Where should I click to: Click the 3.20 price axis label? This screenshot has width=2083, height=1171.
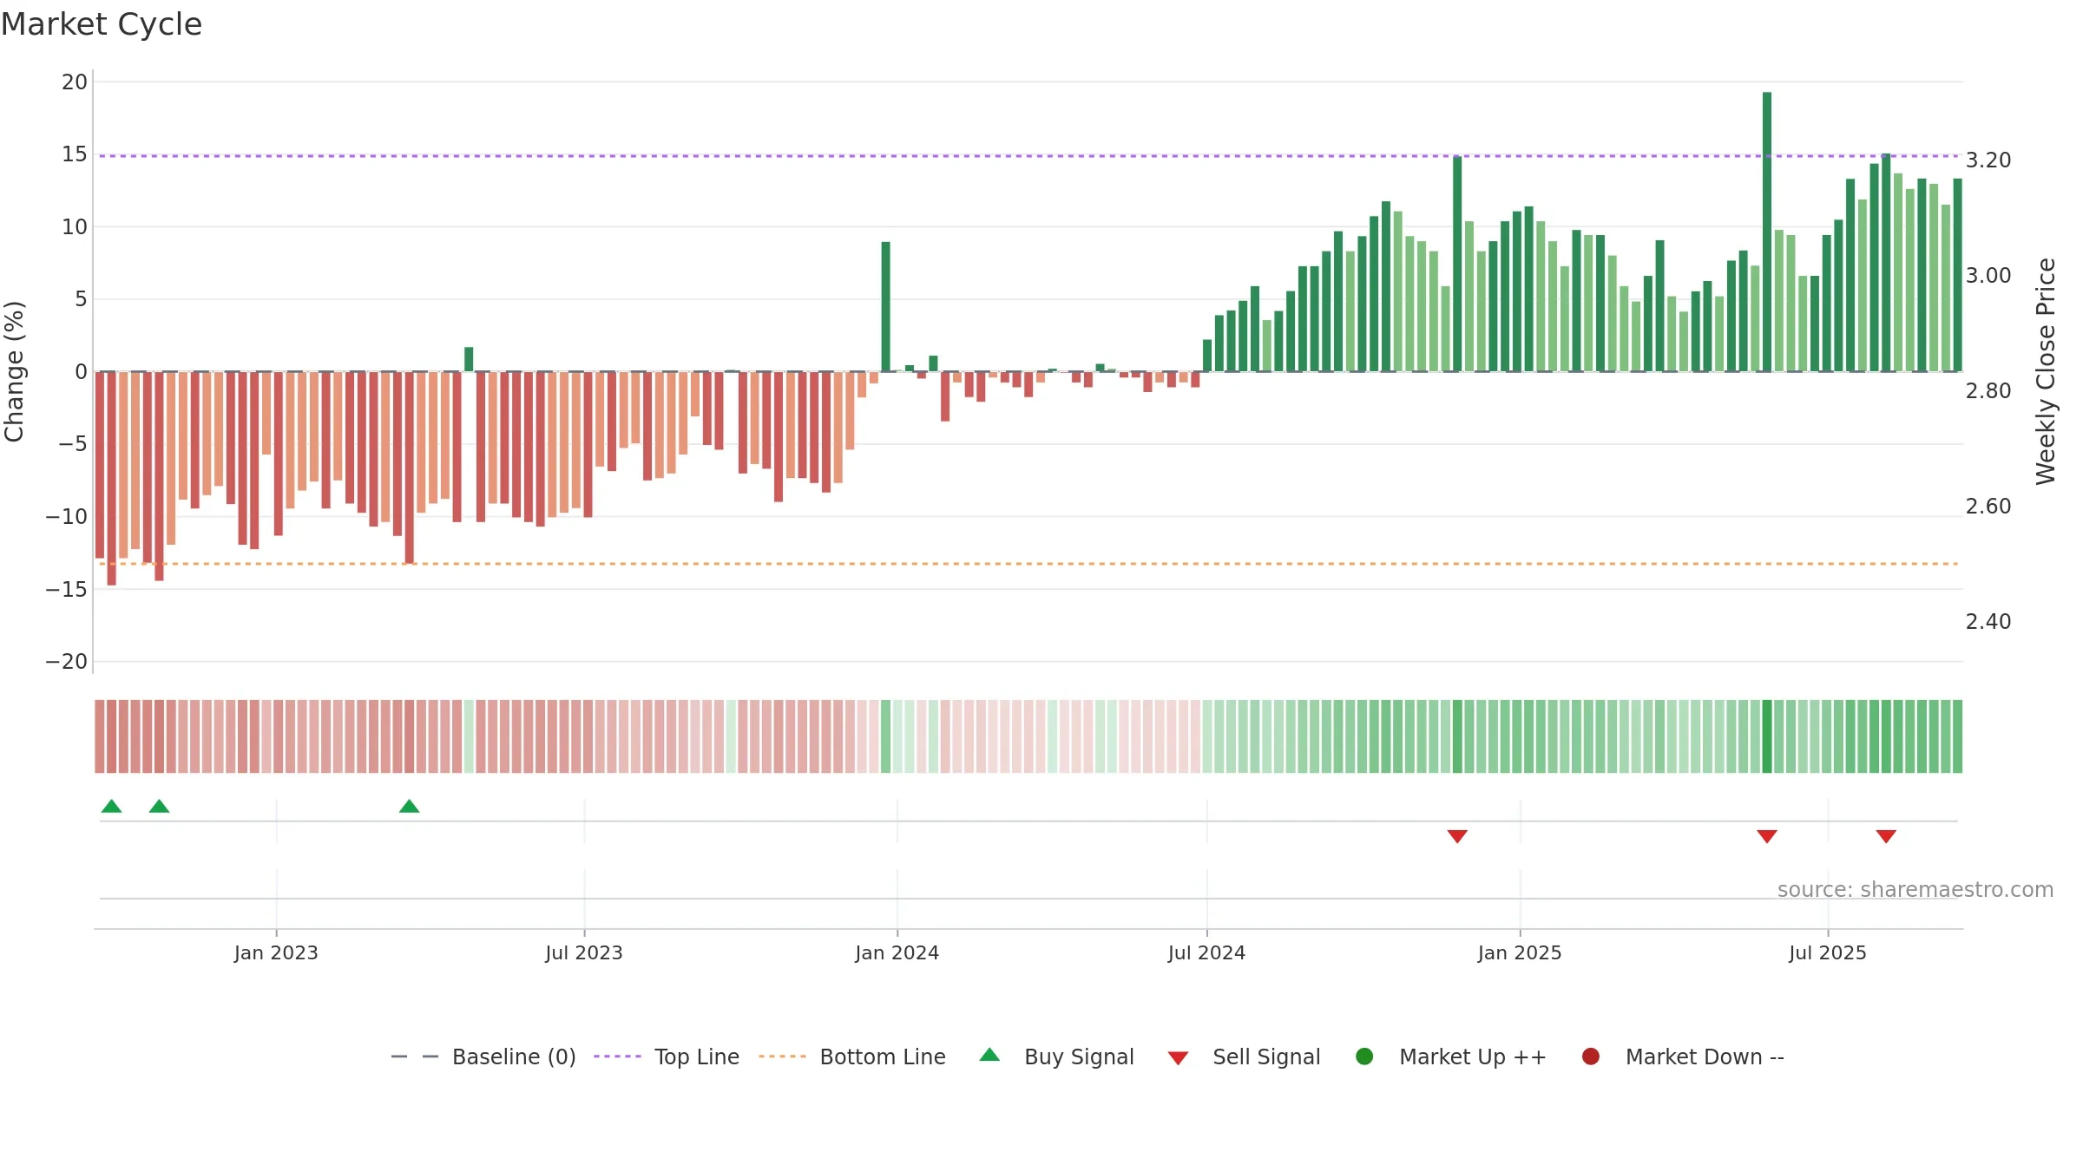pos(1988,160)
